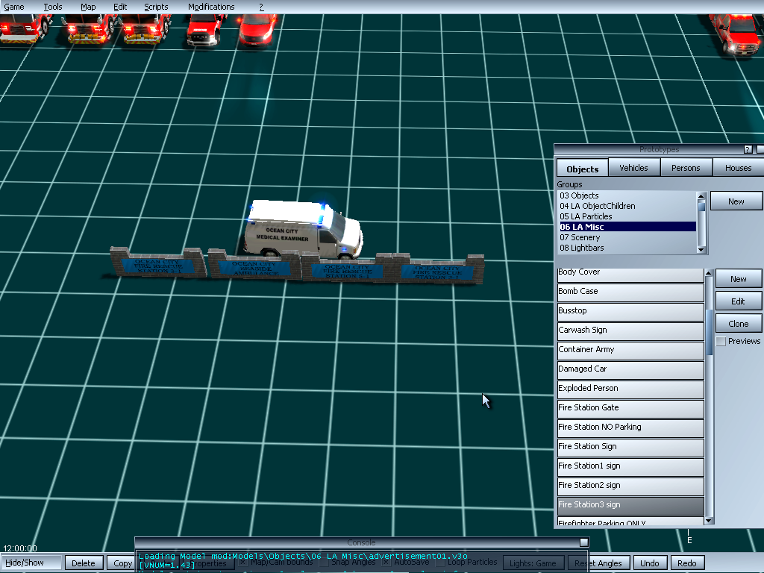Open the Edit menu

120,7
